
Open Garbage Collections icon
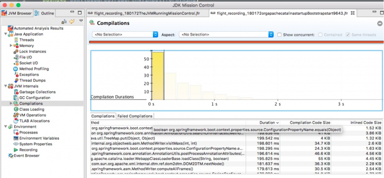coord(16,92)
